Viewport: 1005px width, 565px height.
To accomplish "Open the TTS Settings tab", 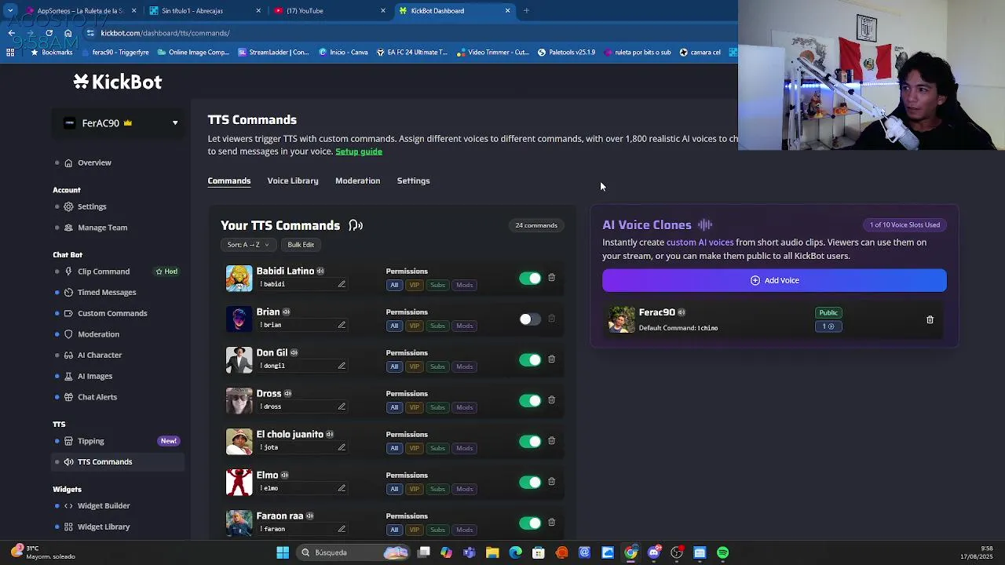I will [x=413, y=180].
